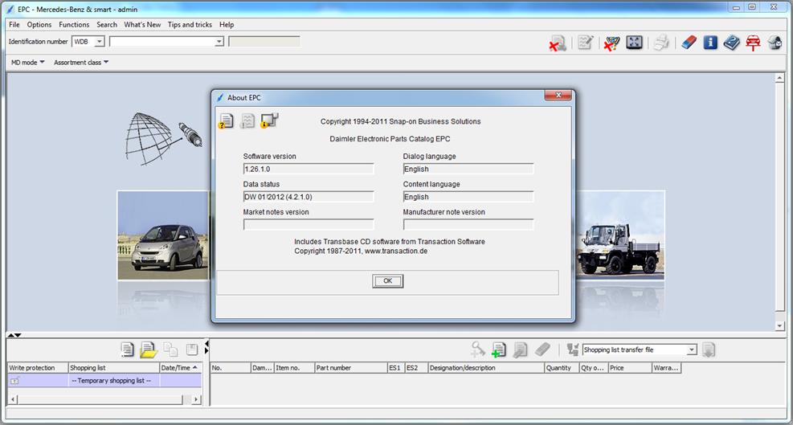
Task: Click the Item no. column header
Action: pyautogui.click(x=294, y=368)
